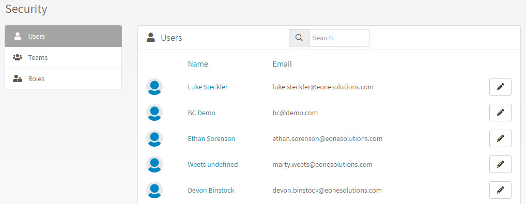The image size is (526, 204).
Task: Click Devon Binstock's avatar picture
Action: 154,190
